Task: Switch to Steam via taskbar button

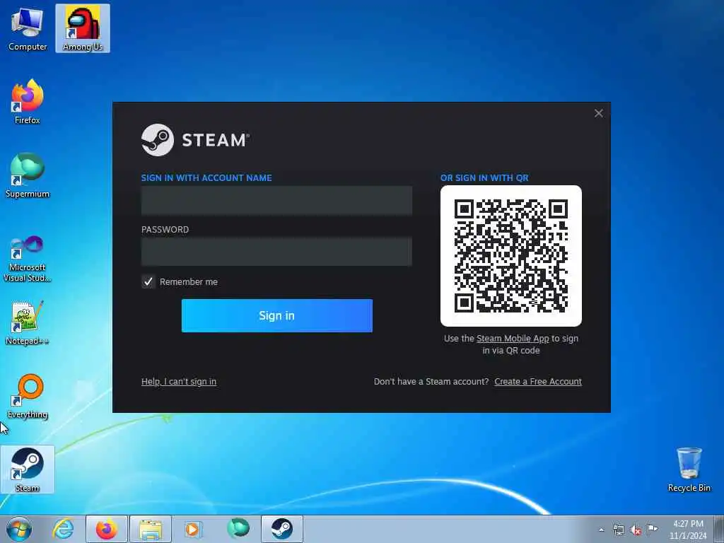Action: tap(282, 529)
